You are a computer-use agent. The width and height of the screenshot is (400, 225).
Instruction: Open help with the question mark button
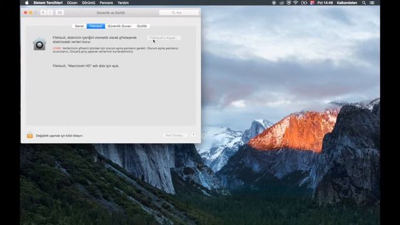click(x=193, y=135)
